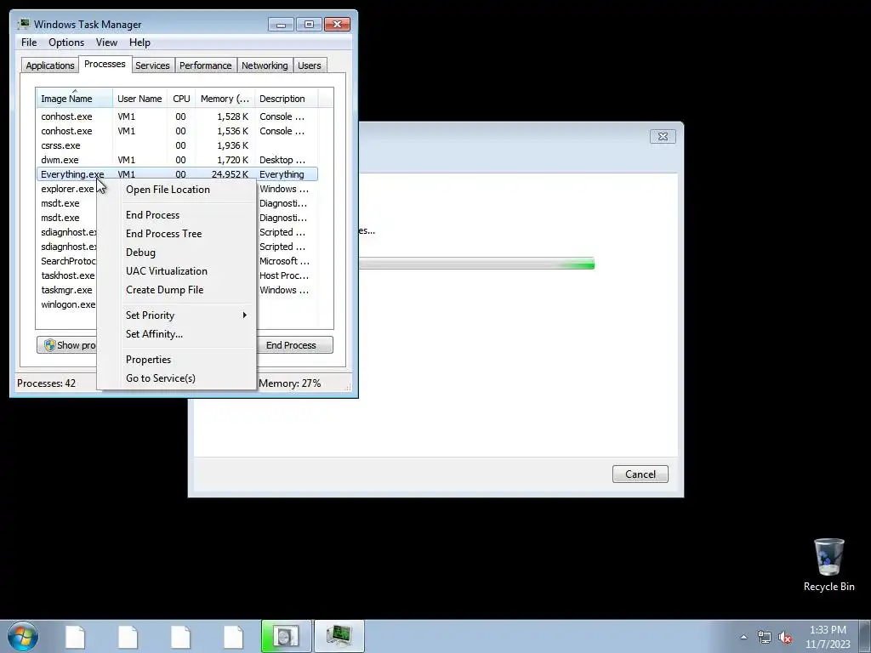This screenshot has width=871, height=653.
Task: Click the fourth blank-page taskbar icon
Action: (233, 637)
